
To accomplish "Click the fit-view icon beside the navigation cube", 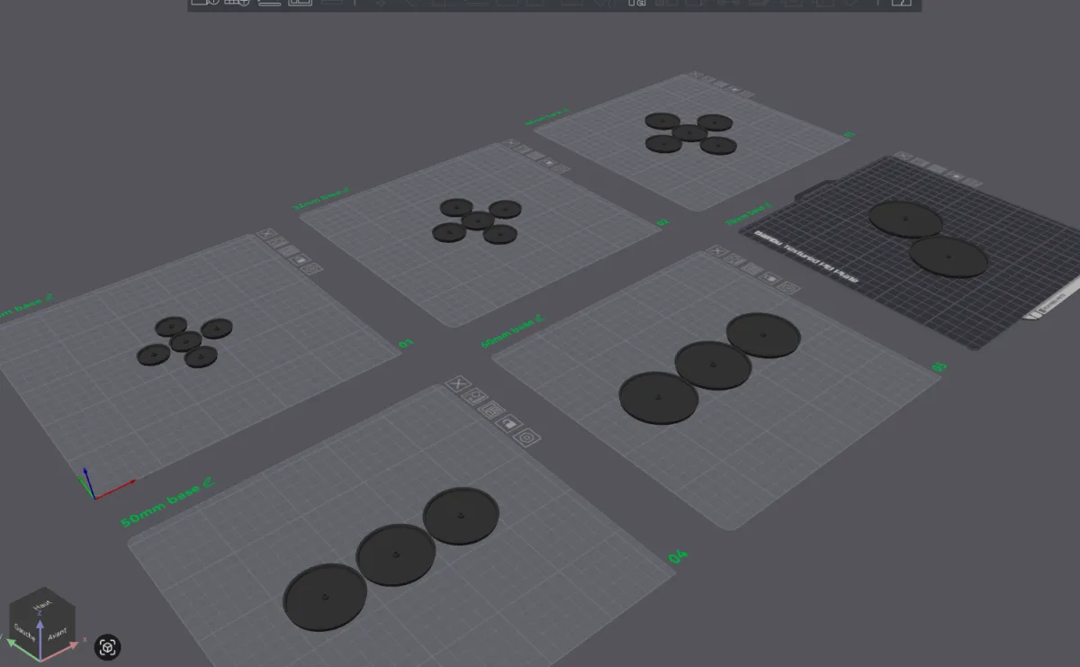I will pos(107,646).
